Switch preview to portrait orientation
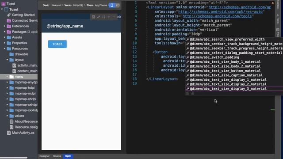Viewport: 283px width, 159px height. 112,5
